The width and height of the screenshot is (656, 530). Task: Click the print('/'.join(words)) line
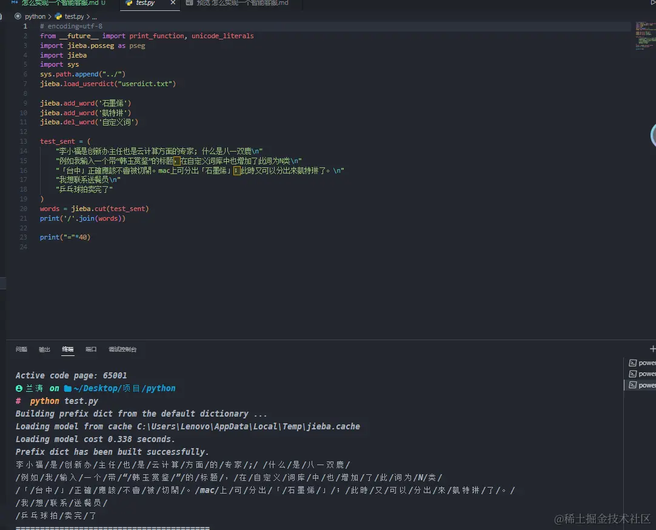click(x=82, y=218)
